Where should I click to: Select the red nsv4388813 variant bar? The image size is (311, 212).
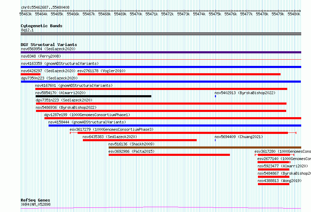click(274, 184)
